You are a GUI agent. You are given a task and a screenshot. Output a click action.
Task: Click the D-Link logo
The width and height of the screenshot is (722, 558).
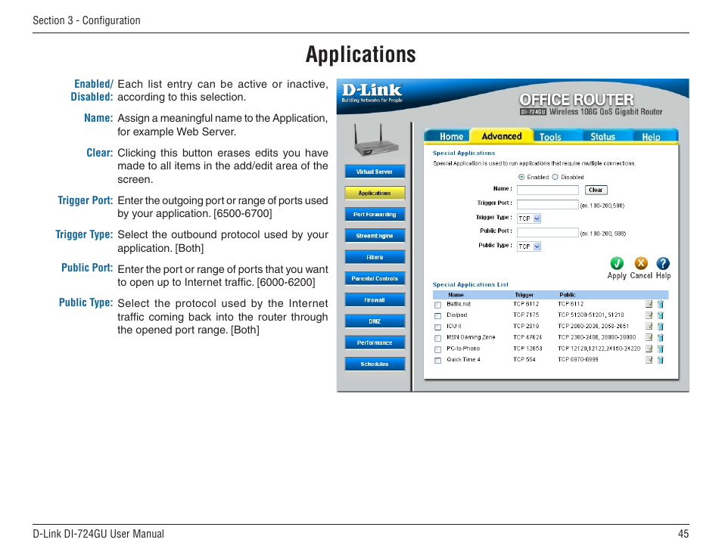point(372,92)
